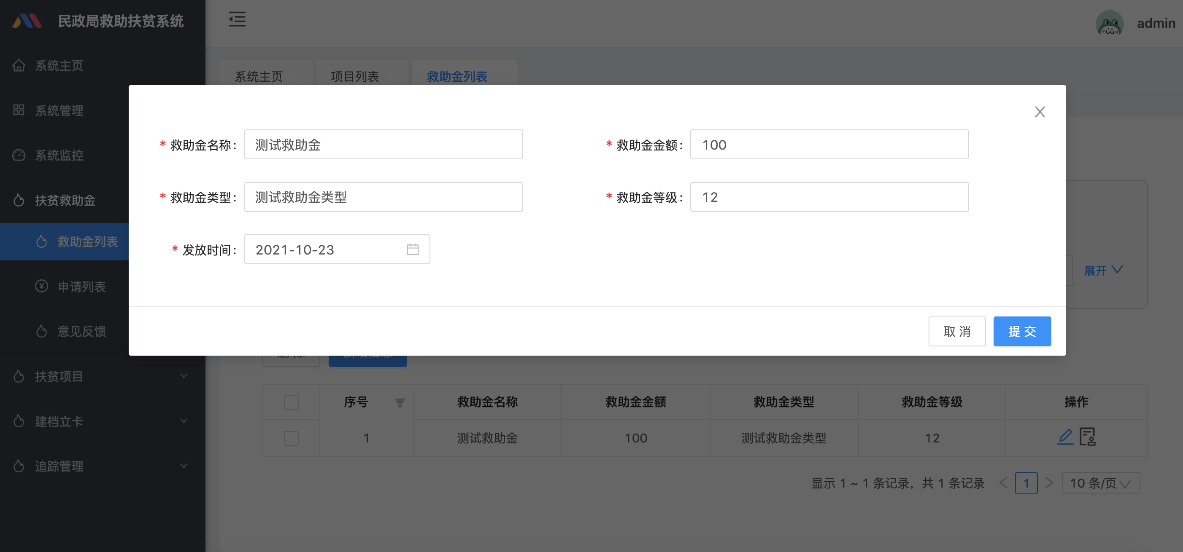Click the dashboard icon beside 系统监控

19,155
